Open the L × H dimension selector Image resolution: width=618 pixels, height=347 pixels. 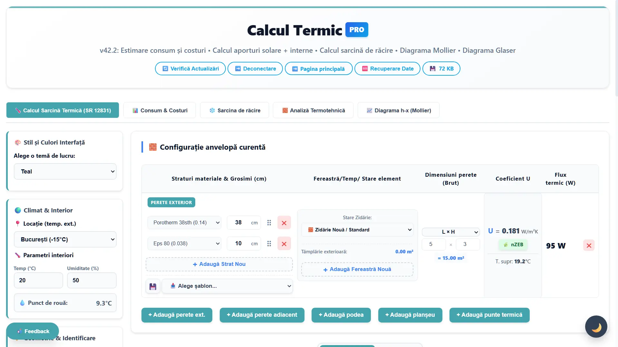click(450, 232)
